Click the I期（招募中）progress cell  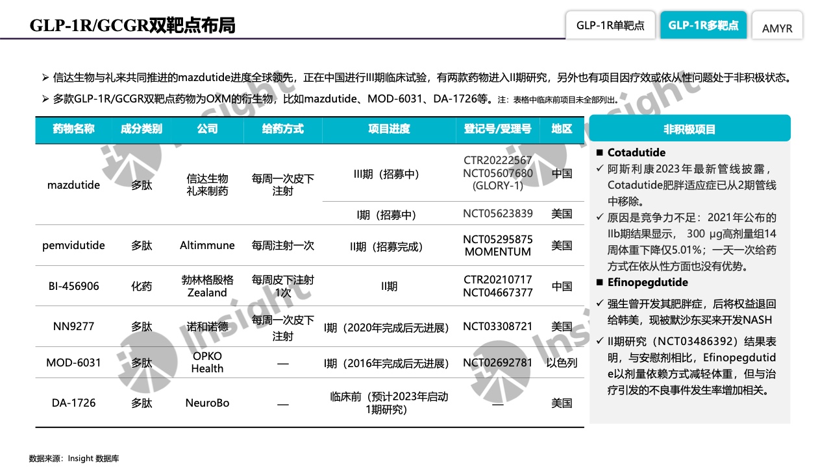pyautogui.click(x=389, y=214)
